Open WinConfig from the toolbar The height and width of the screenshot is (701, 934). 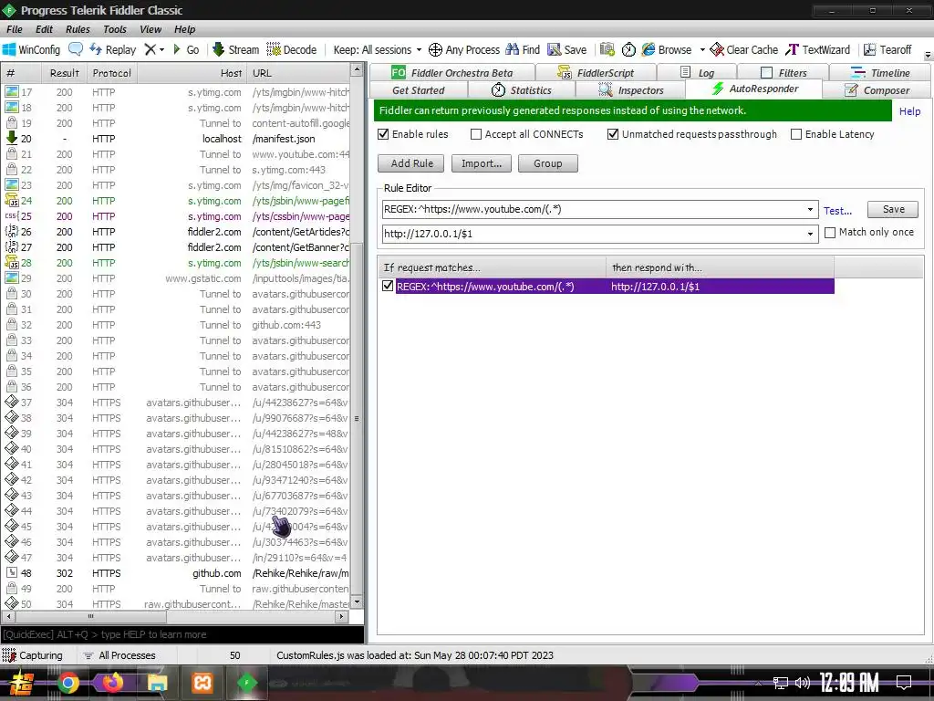pos(32,49)
